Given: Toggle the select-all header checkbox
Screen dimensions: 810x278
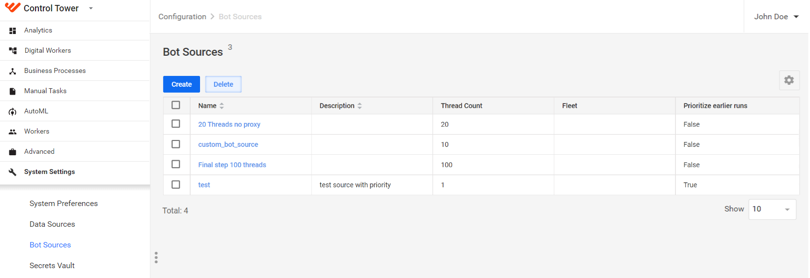Looking at the screenshot, I should [x=176, y=105].
